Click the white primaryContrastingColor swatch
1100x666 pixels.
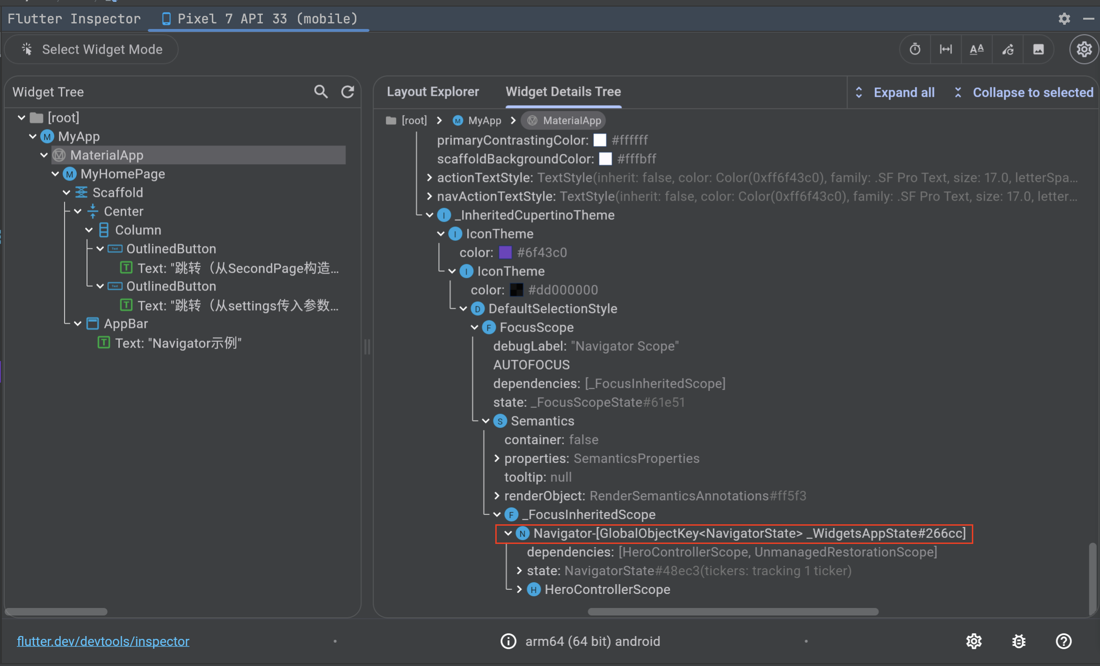[x=600, y=140]
